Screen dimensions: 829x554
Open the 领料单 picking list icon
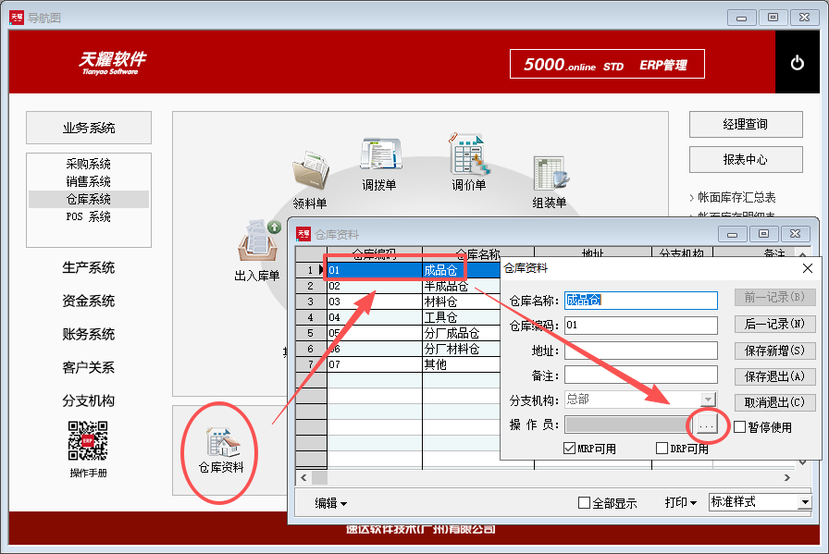tap(310, 172)
